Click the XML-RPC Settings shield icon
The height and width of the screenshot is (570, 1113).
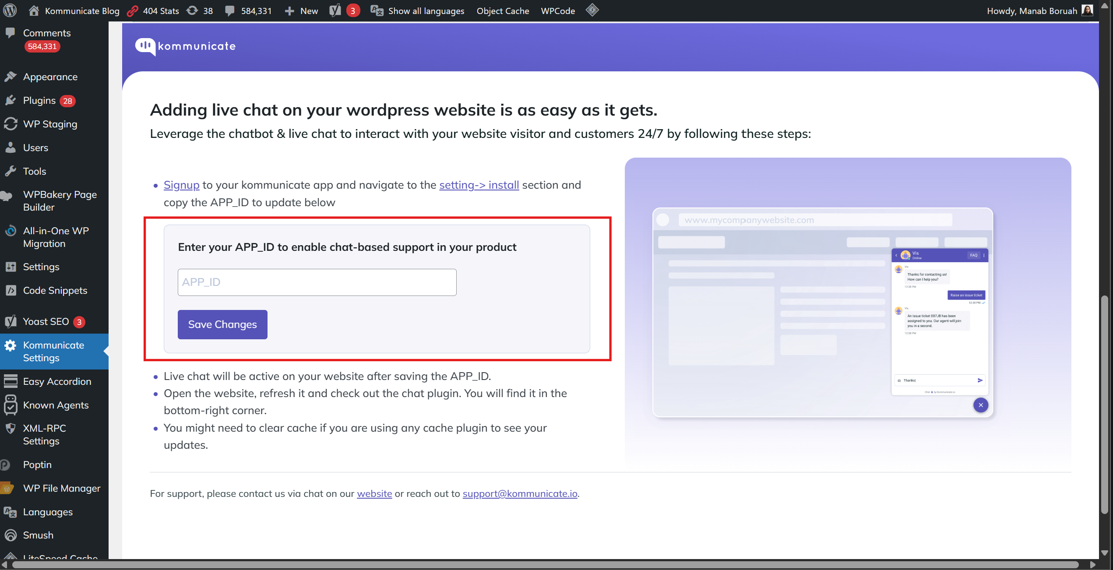pyautogui.click(x=11, y=428)
